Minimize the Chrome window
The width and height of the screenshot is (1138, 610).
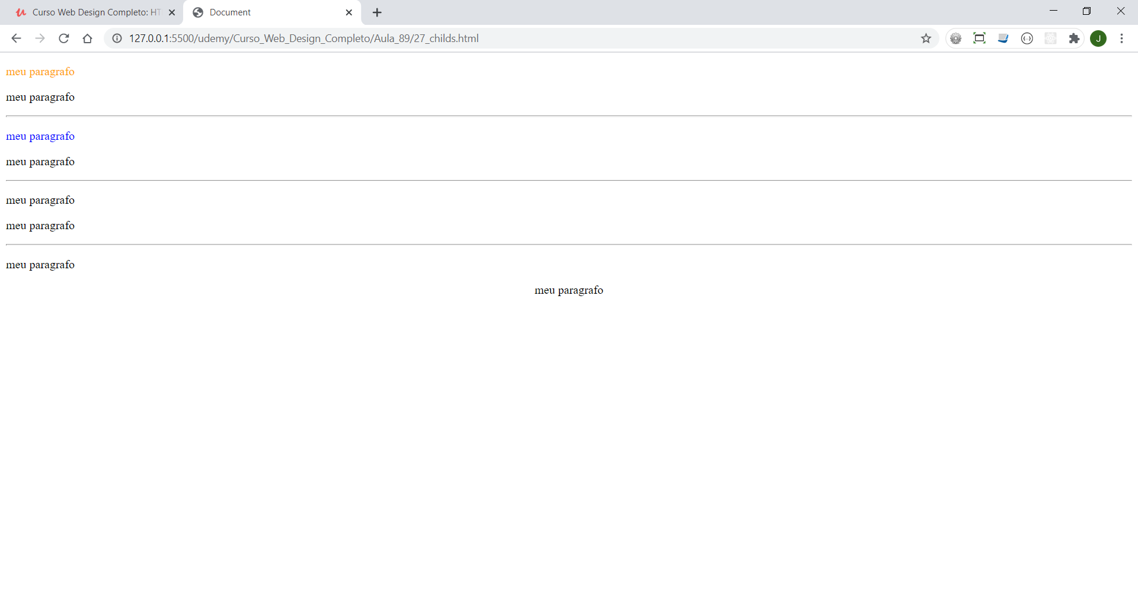[1053, 11]
